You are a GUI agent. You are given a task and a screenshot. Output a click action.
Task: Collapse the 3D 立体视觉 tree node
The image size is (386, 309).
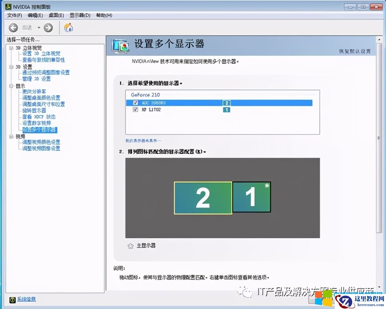point(11,48)
